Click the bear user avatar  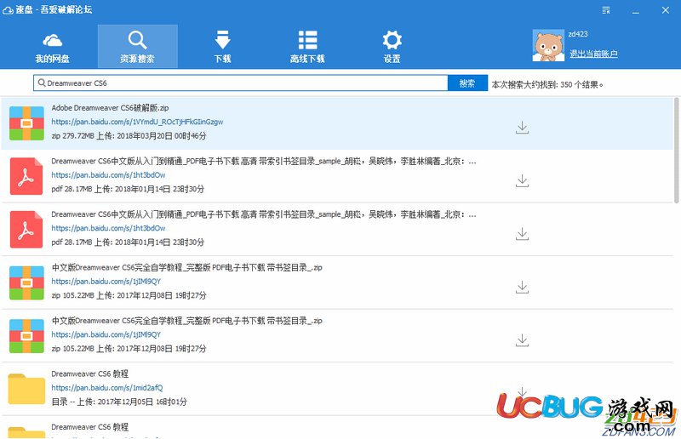click(x=548, y=45)
